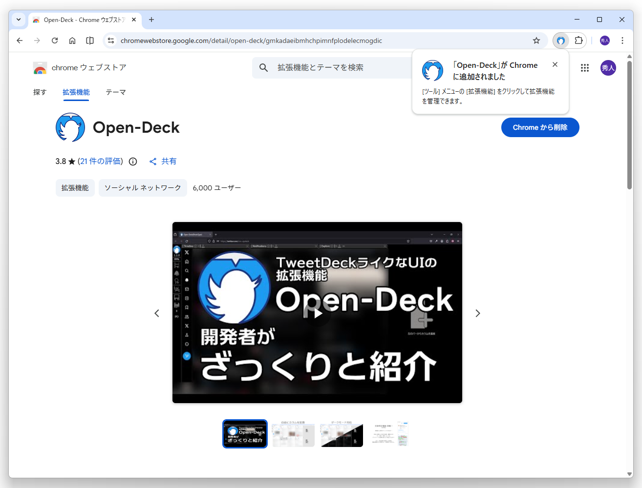This screenshot has height=488, width=642.
Task: Switch to the テーマ tab
Action: 115,92
